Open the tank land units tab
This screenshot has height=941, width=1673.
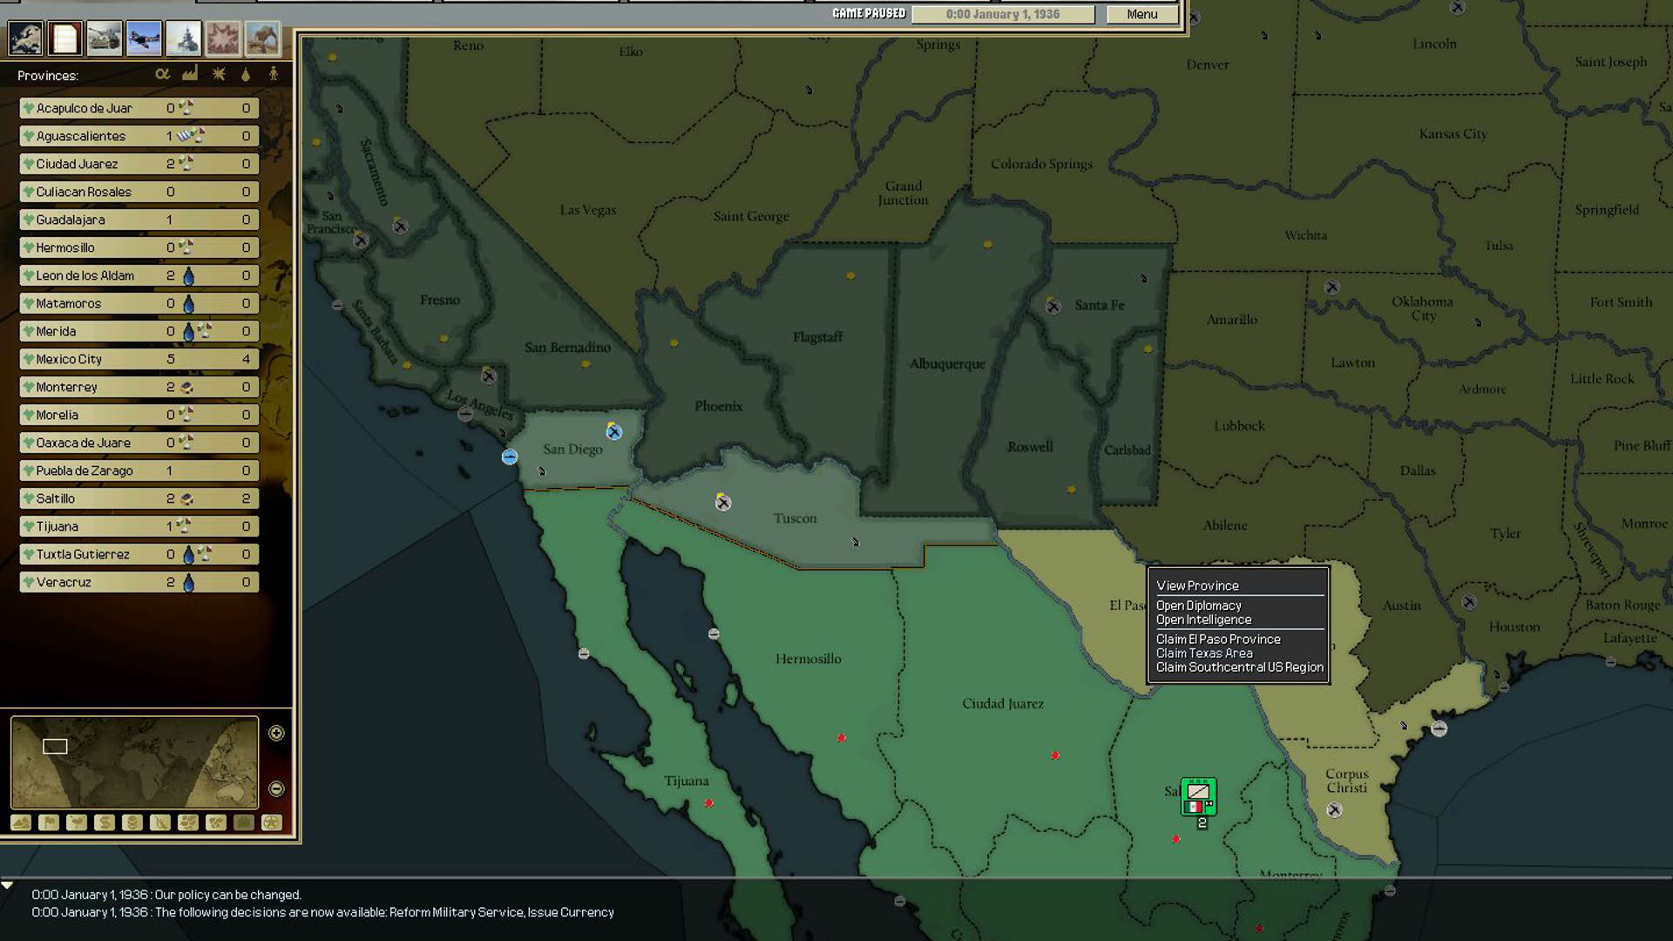point(105,38)
